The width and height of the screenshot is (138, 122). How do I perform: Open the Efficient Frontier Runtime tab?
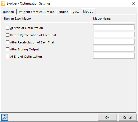(37, 12)
